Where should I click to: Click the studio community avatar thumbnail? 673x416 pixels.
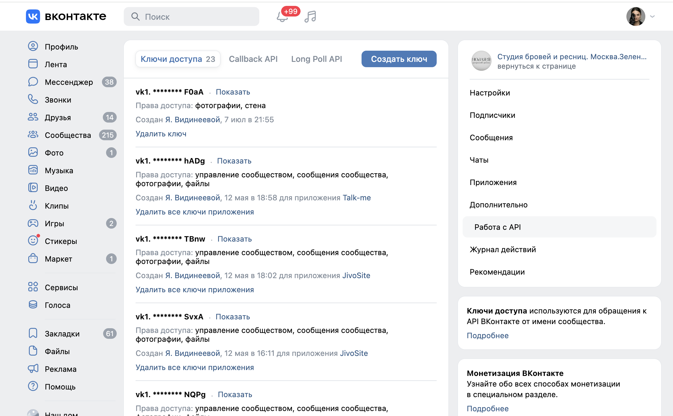(x=481, y=61)
